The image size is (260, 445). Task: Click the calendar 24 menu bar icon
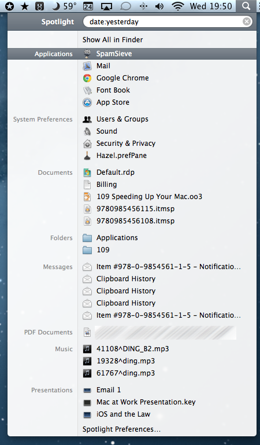coord(88,6)
